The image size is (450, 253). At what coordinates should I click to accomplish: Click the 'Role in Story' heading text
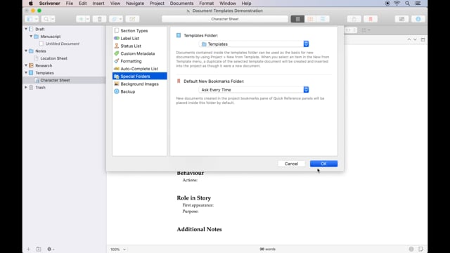tap(194, 198)
